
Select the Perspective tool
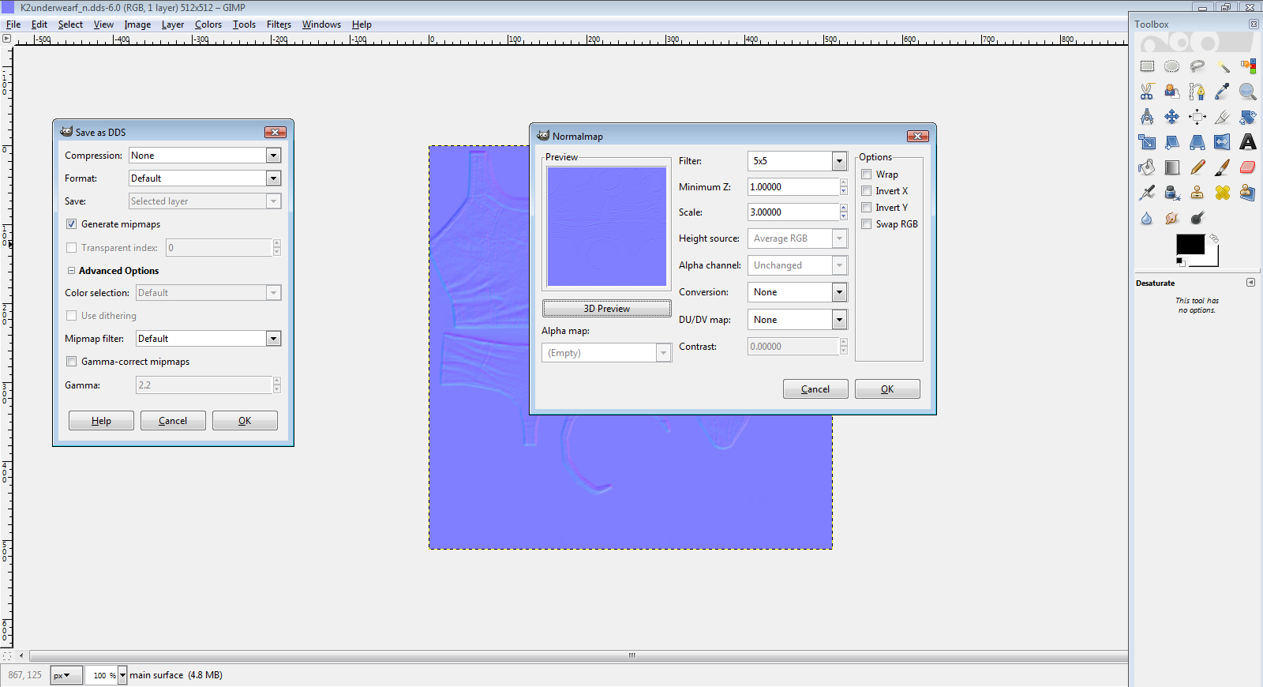(x=1197, y=142)
